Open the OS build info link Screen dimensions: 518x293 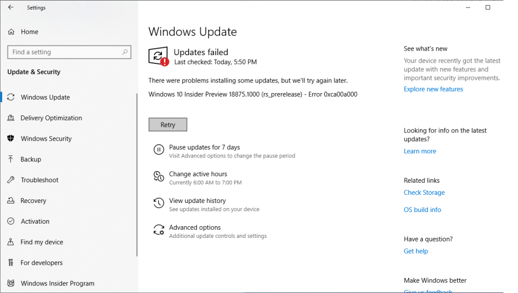(x=422, y=210)
